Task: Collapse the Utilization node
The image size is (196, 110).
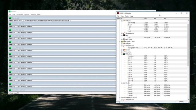Action: (x=122, y=54)
